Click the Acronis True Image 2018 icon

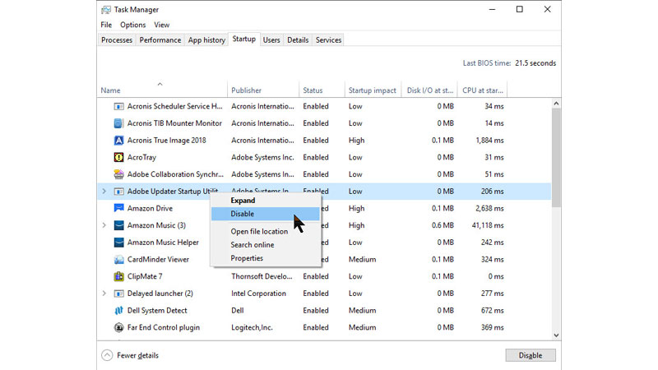(118, 141)
